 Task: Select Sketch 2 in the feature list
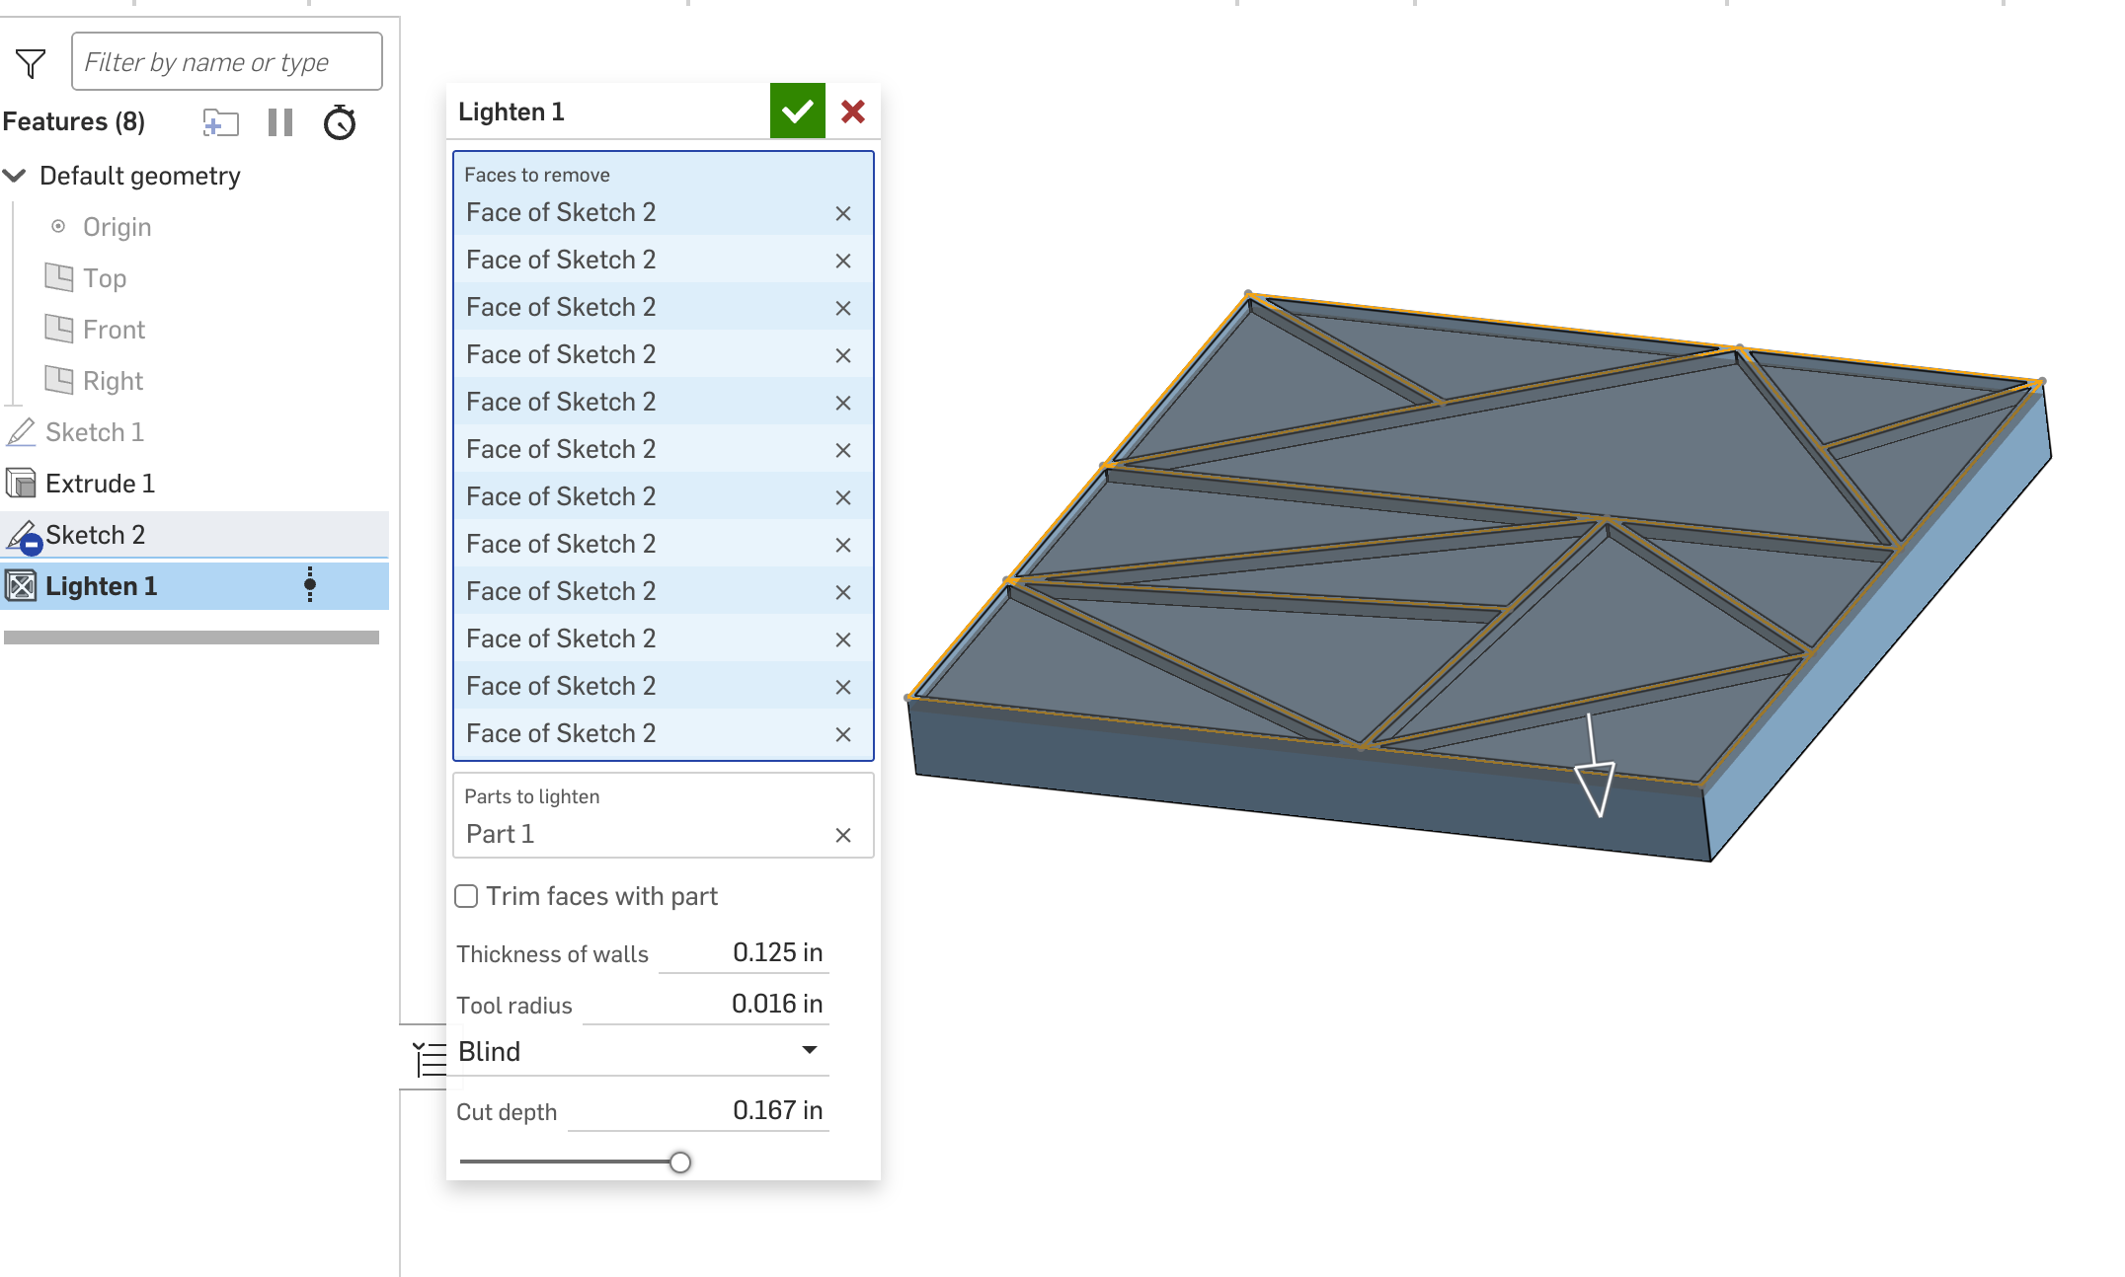[95, 535]
